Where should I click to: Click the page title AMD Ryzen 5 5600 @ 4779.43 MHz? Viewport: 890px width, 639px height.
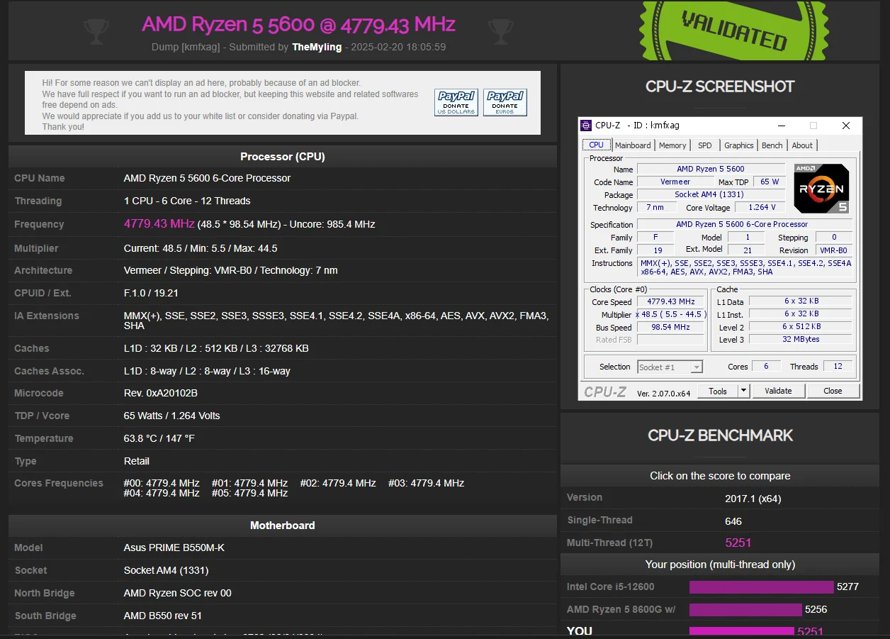tap(298, 24)
